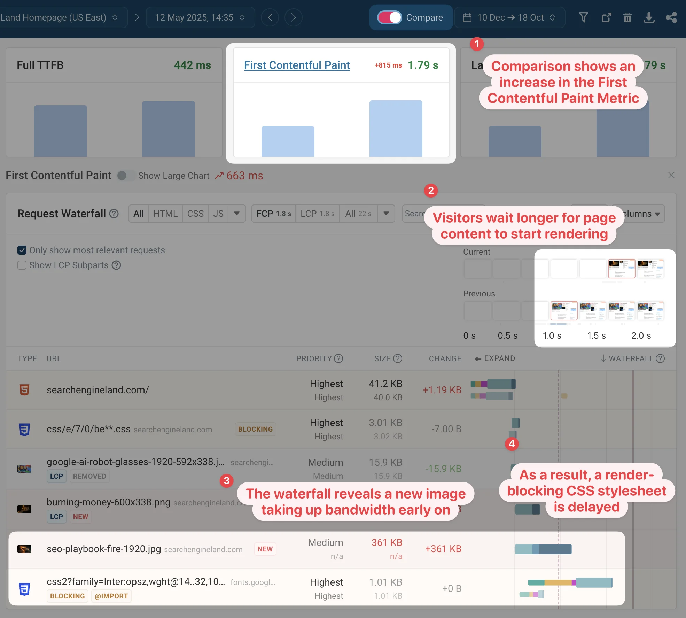
Task: Turn off the Compare toggle
Action: pos(390,17)
